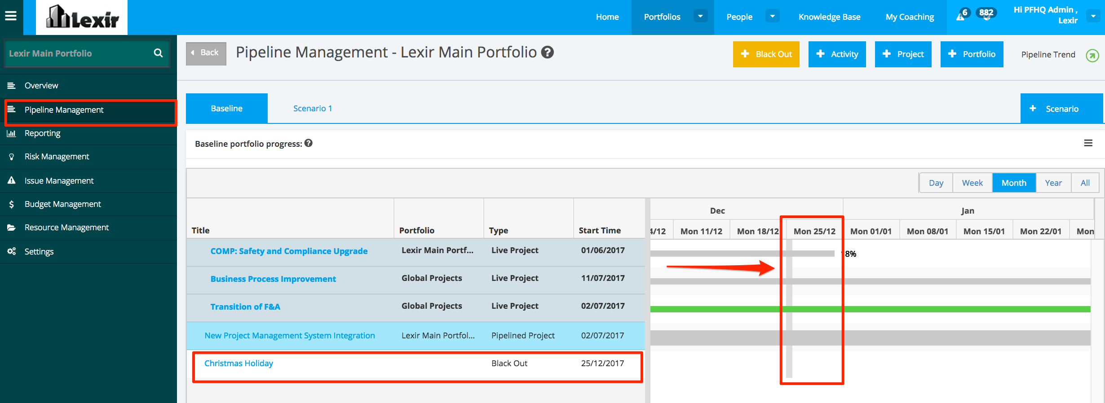Add a new Scenario
This screenshot has height=403, width=1105.
pyautogui.click(x=1062, y=109)
